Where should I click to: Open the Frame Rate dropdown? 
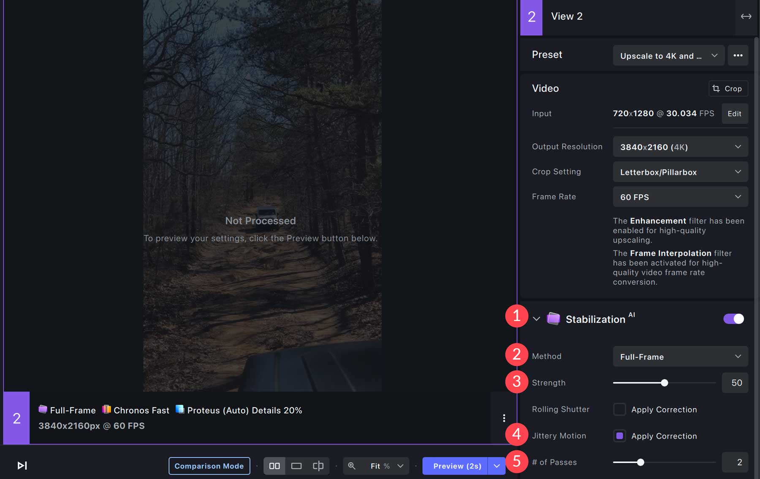point(680,197)
